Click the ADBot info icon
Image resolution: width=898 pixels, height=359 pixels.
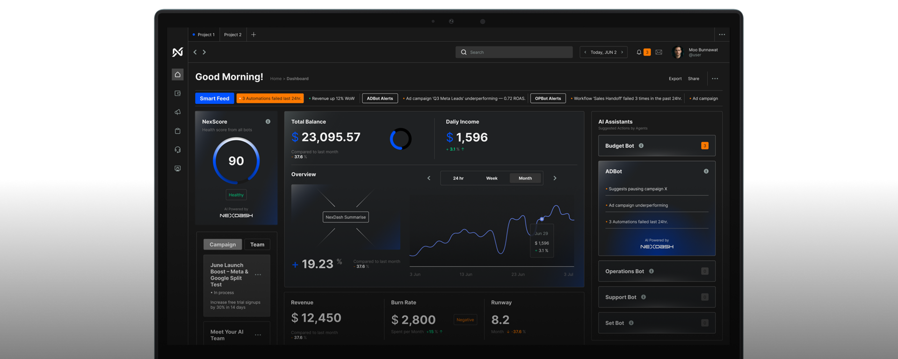706,172
